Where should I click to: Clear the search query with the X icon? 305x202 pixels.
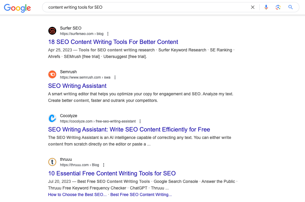point(253,7)
